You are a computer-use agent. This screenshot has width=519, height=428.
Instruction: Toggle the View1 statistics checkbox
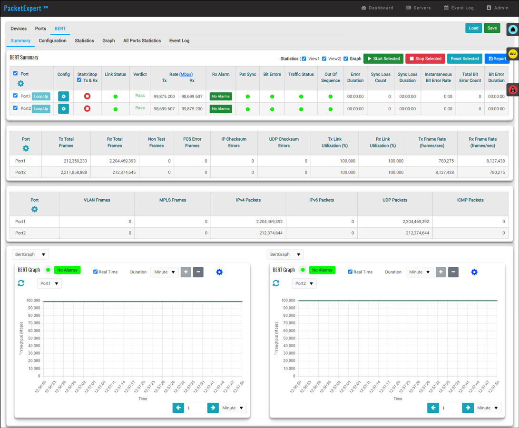(x=304, y=58)
